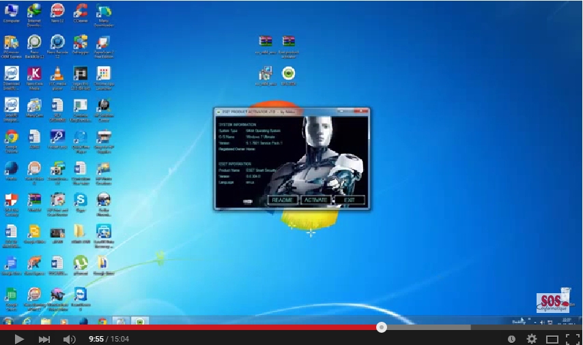Open the Watch later clock icon

pos(511,339)
